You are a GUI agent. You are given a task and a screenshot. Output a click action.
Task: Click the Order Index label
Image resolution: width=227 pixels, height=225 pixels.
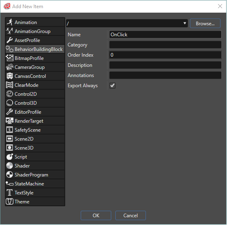pyautogui.click(x=81, y=55)
